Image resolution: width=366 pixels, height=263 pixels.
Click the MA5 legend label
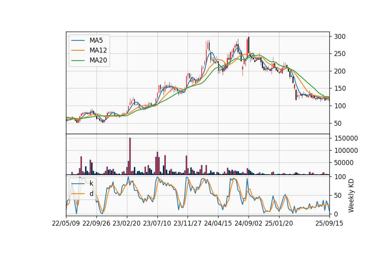tap(96, 40)
